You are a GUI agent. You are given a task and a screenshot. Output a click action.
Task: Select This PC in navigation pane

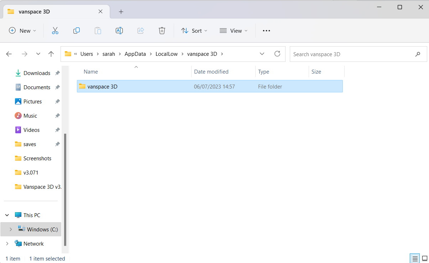coord(32,215)
